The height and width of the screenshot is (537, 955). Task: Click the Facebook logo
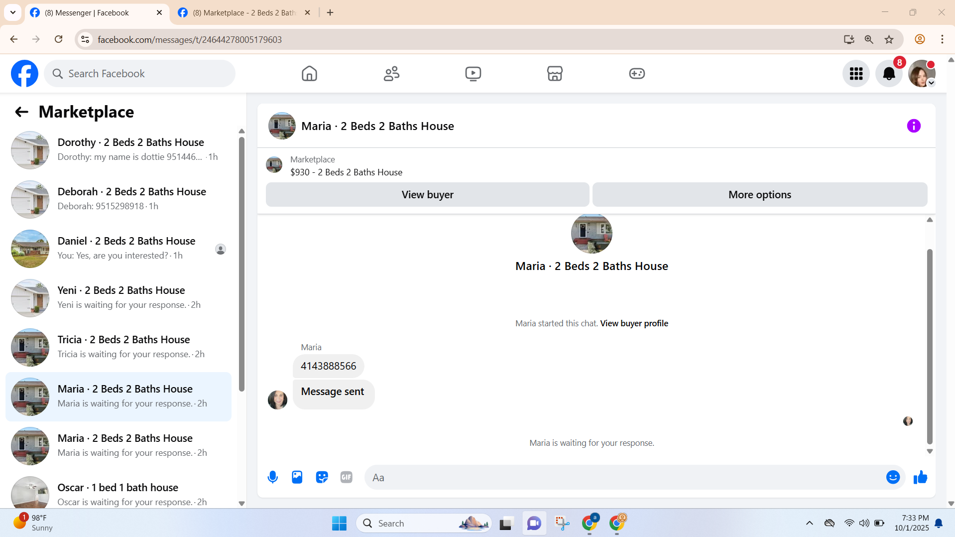(x=24, y=74)
